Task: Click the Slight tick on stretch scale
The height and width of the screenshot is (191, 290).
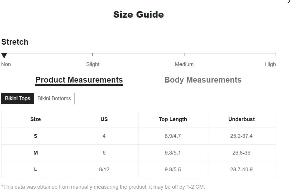Action: (x=93, y=54)
